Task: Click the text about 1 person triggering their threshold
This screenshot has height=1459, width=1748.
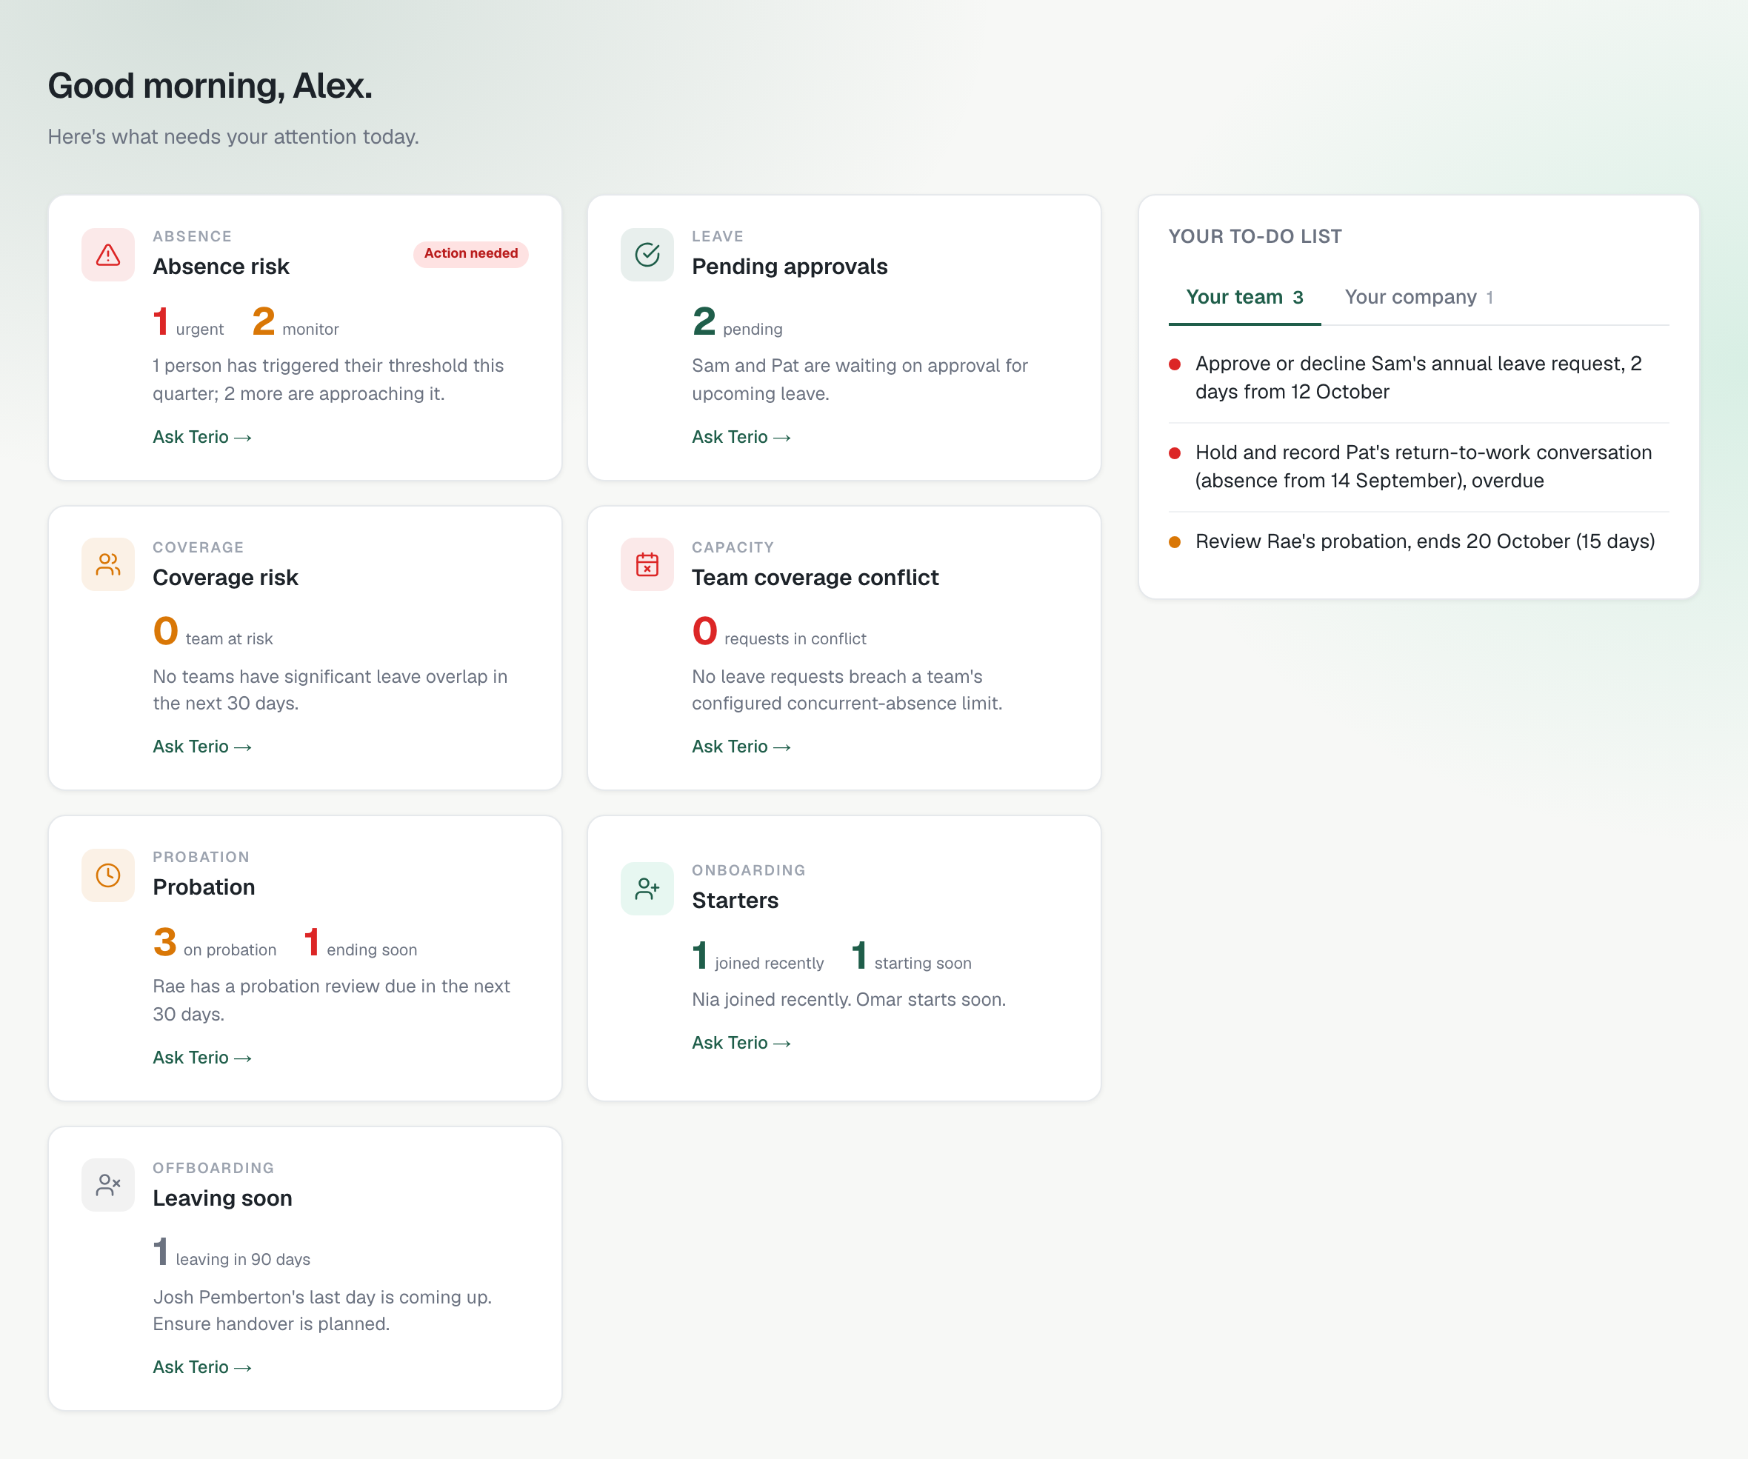Action: [328, 379]
